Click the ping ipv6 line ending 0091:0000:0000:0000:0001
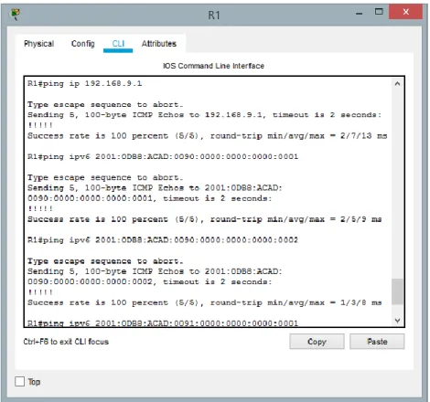 (x=163, y=323)
